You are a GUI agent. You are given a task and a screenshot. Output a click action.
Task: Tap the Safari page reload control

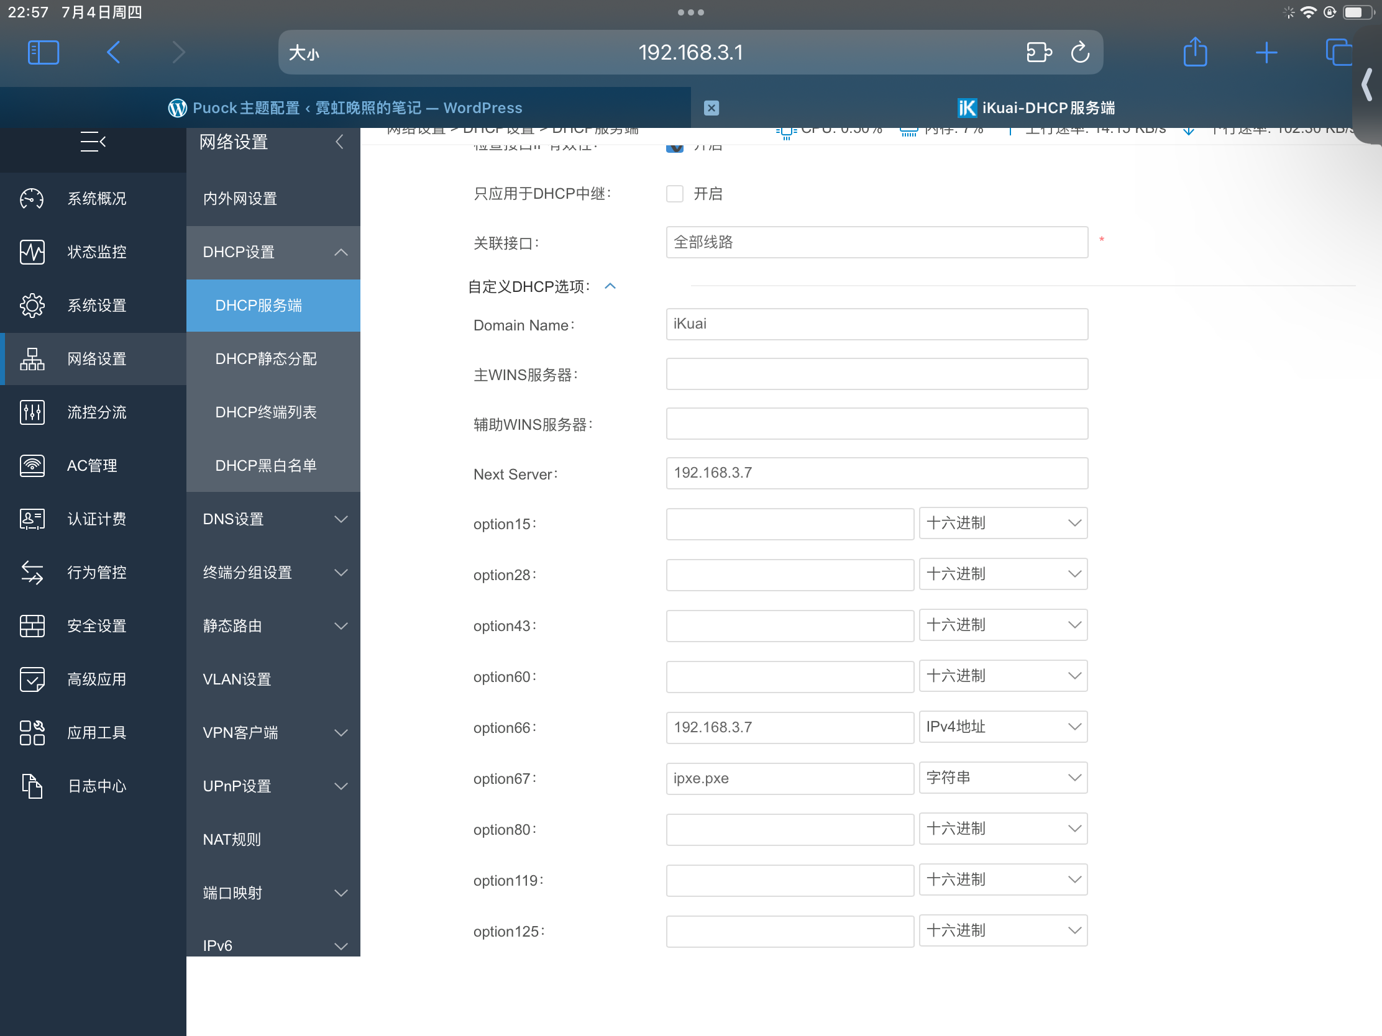click(x=1080, y=52)
